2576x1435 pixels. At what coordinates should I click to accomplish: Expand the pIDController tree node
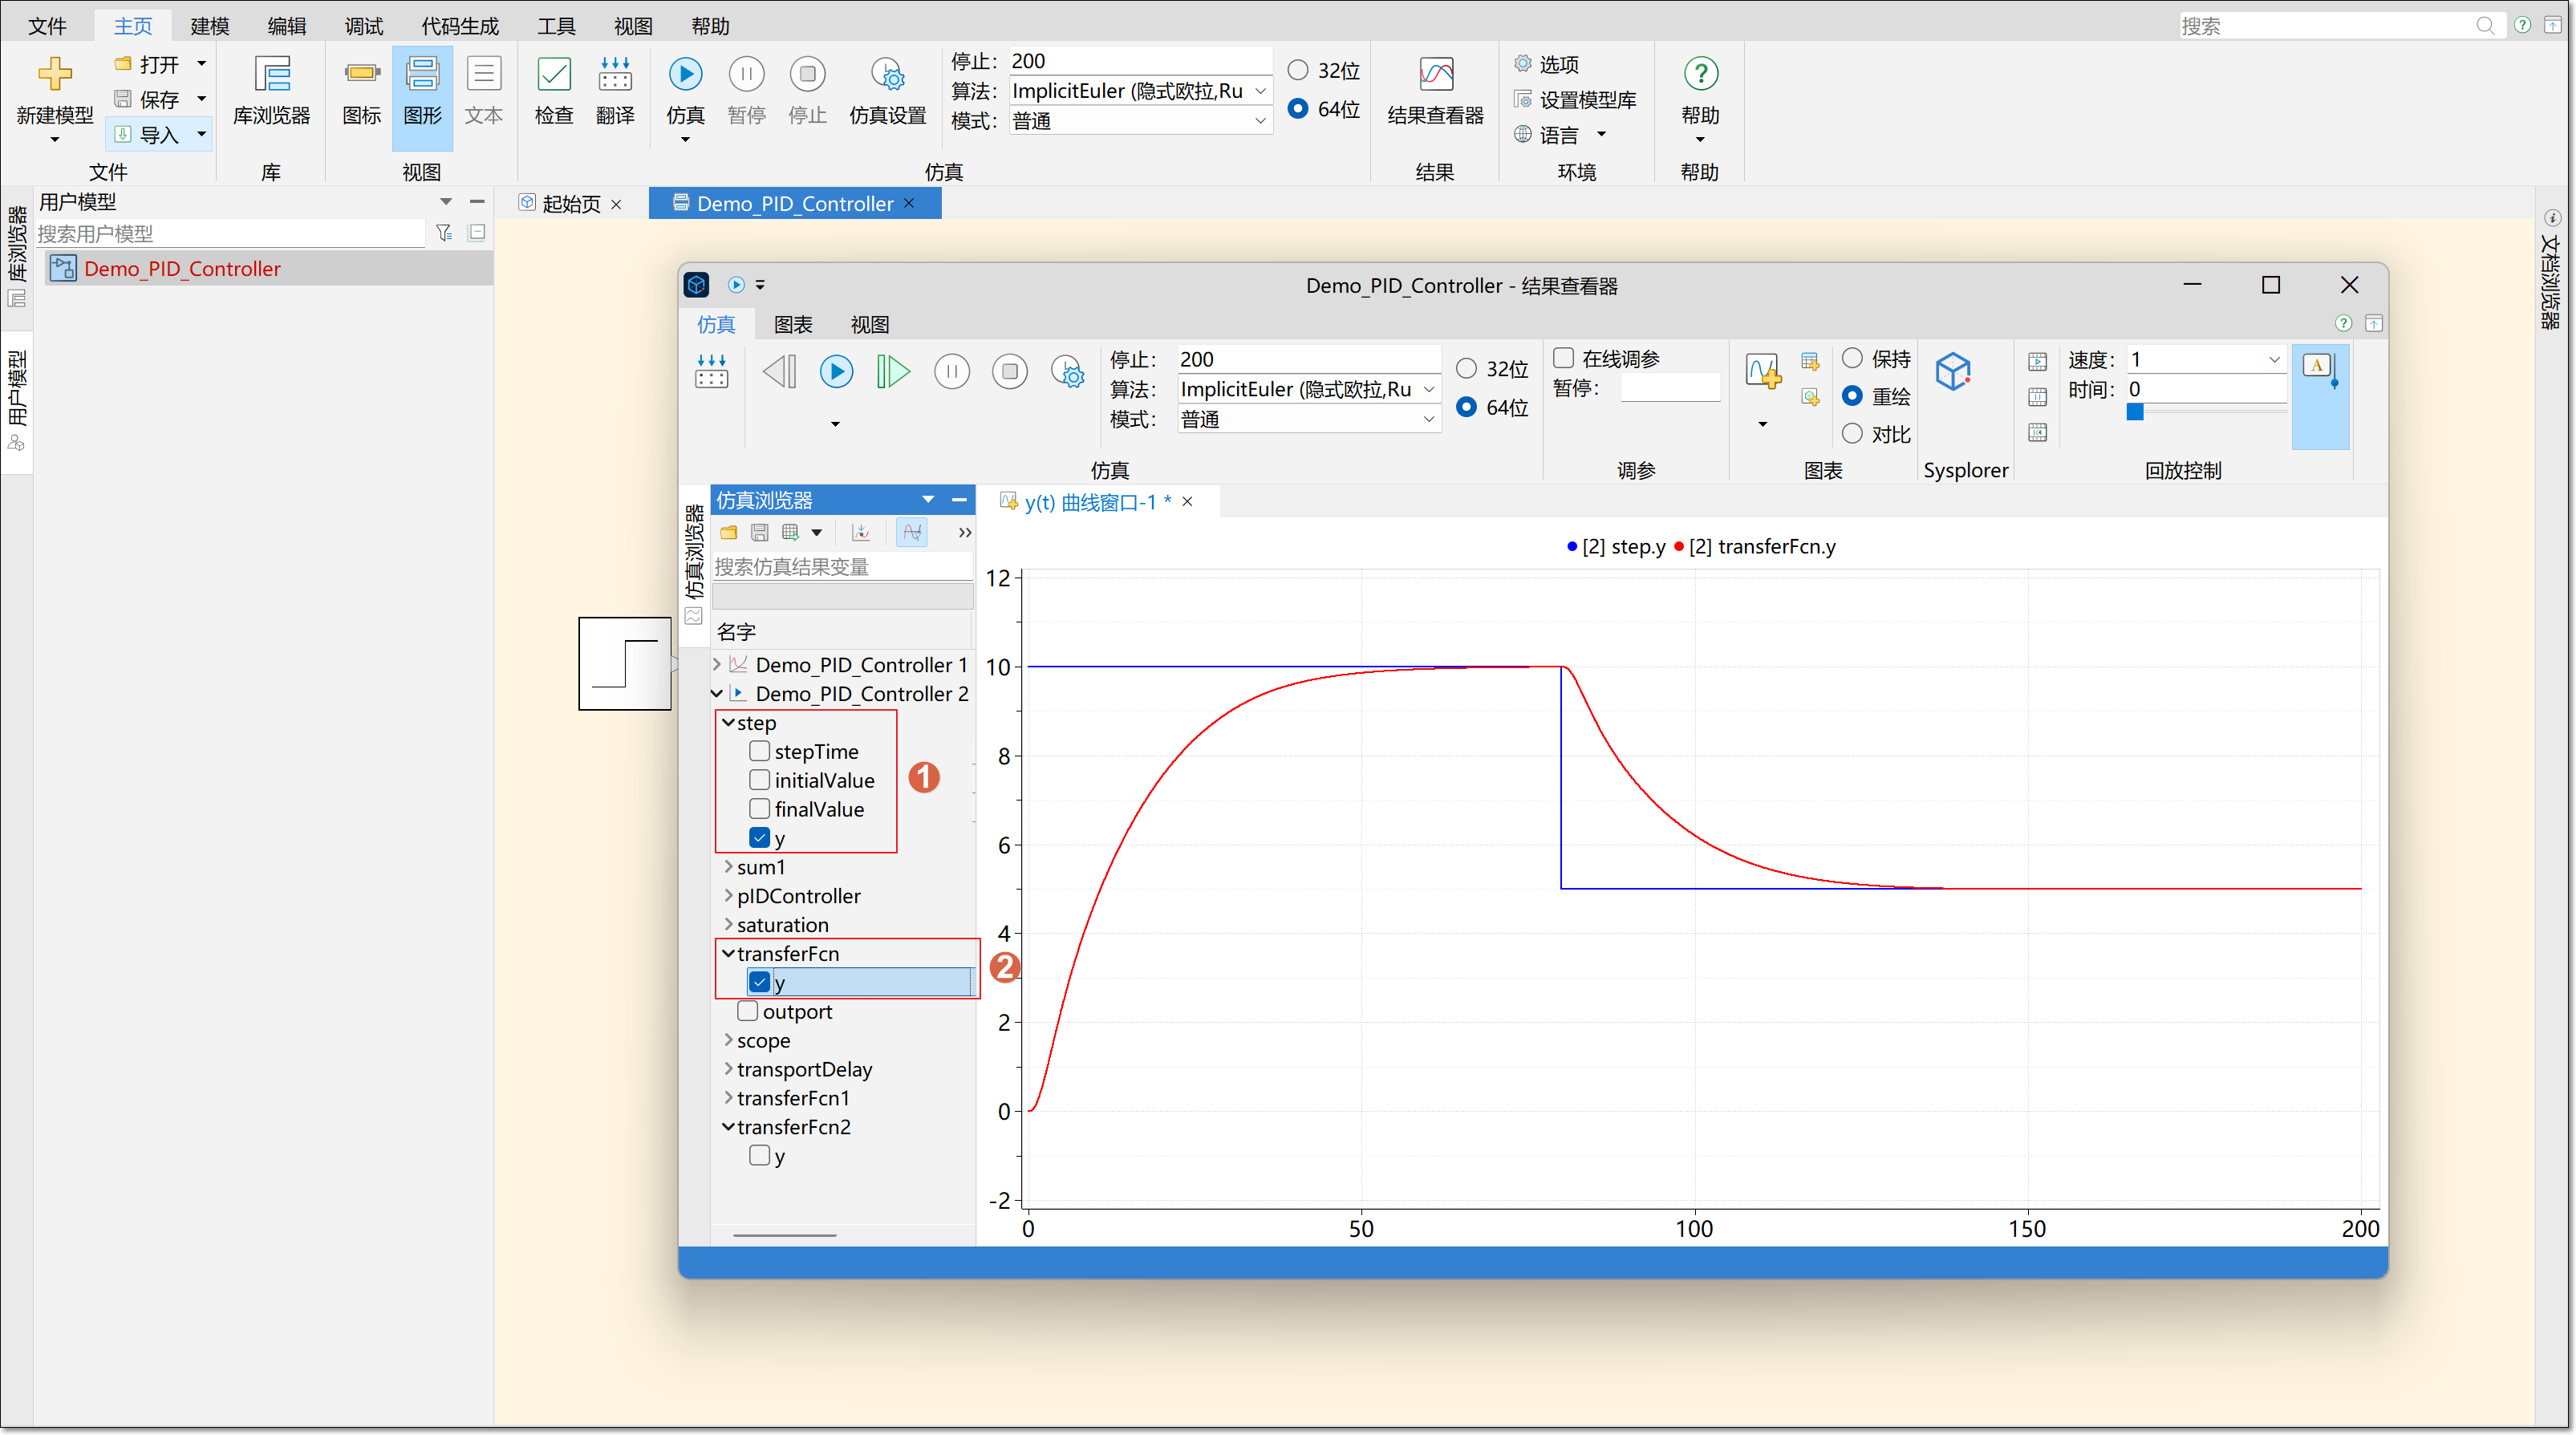point(728,896)
